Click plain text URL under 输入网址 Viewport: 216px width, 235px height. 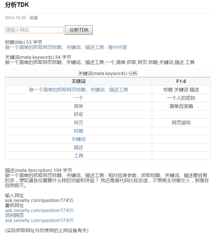point(39,200)
